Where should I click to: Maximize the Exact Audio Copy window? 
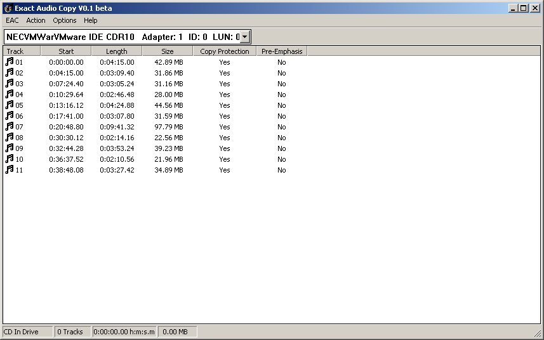524,8
